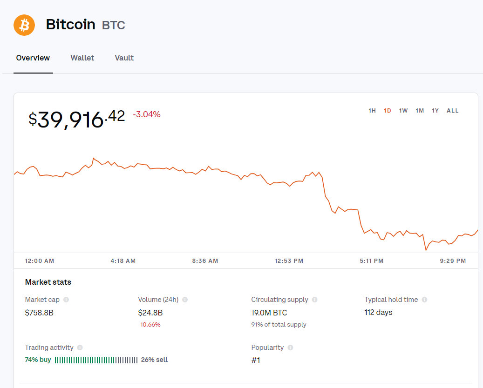Click the 9:29 PM marker on chart axis
The width and height of the screenshot is (483, 388).
click(452, 261)
